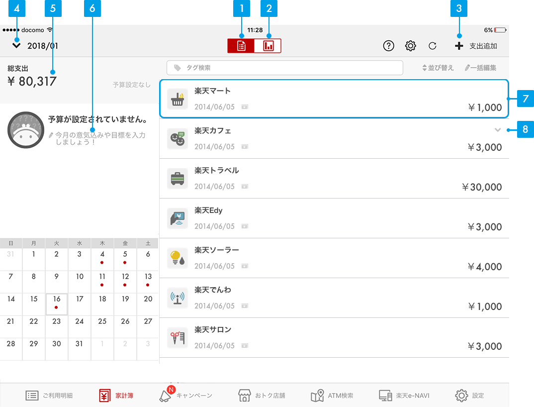Click the タグ検索 search field
Image resolution: width=534 pixels, height=407 pixels.
coord(284,68)
